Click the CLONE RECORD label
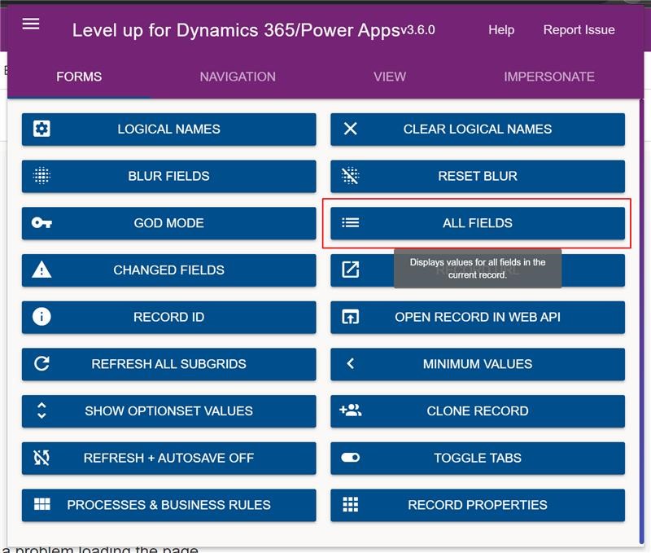Viewport: 651px width, 553px height. click(x=478, y=410)
